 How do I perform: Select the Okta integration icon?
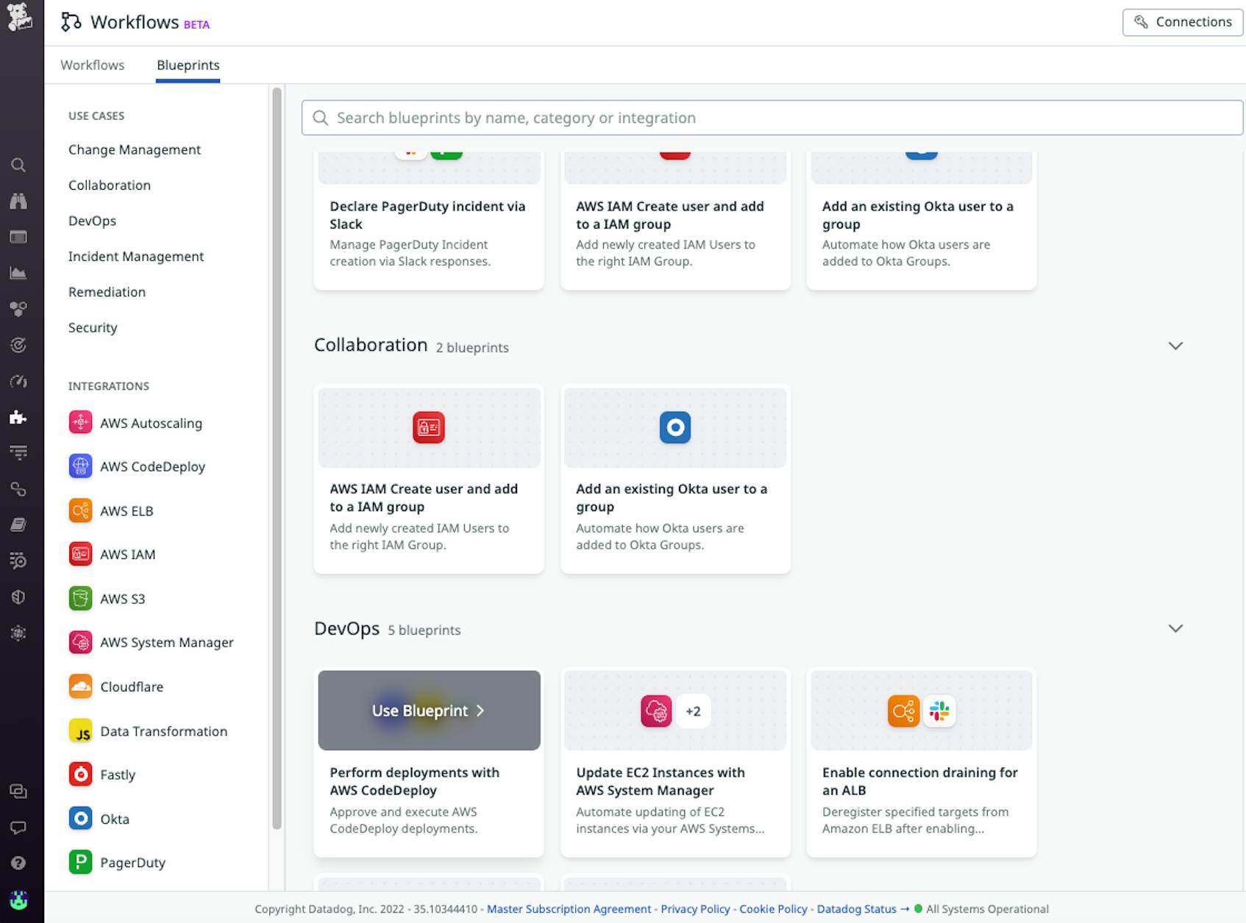[x=81, y=819]
